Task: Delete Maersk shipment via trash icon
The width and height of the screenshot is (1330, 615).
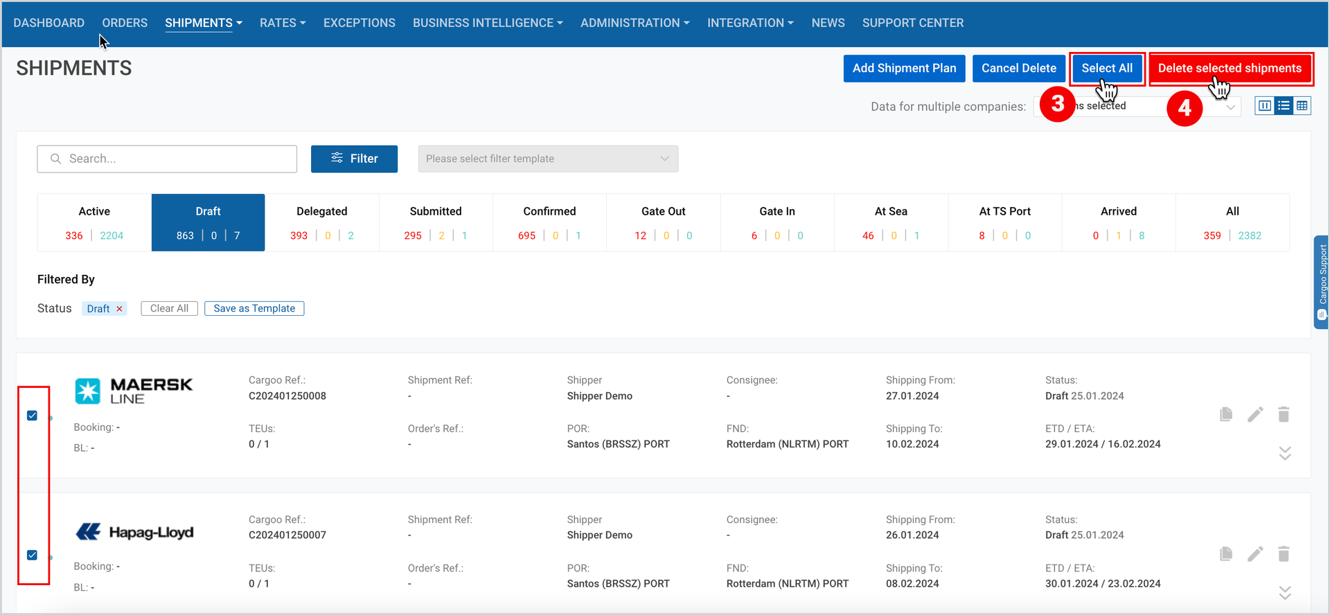Action: point(1284,414)
